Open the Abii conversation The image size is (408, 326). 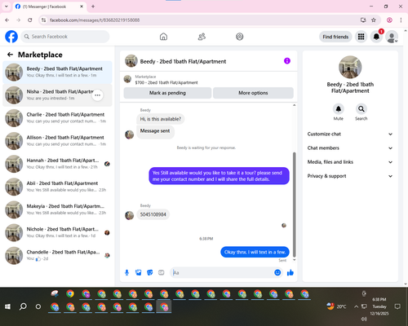click(57, 187)
